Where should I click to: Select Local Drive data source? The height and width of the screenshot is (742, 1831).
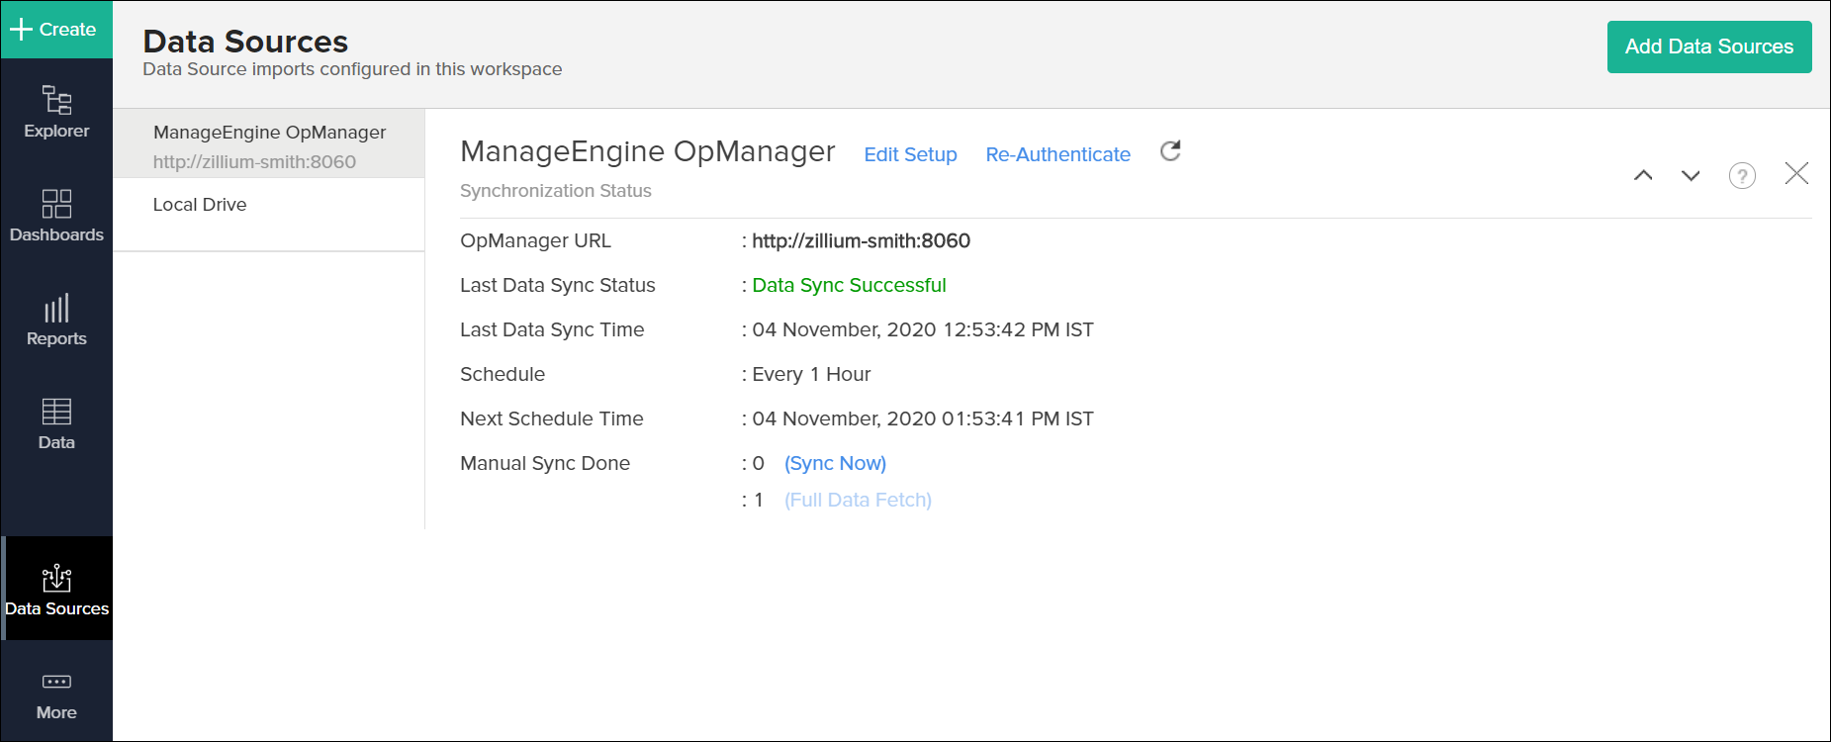click(200, 205)
